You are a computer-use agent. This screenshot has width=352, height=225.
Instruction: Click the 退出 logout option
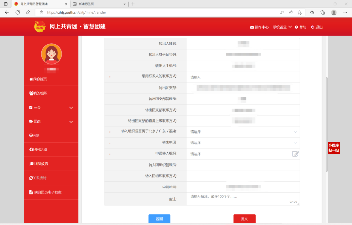click(x=316, y=27)
